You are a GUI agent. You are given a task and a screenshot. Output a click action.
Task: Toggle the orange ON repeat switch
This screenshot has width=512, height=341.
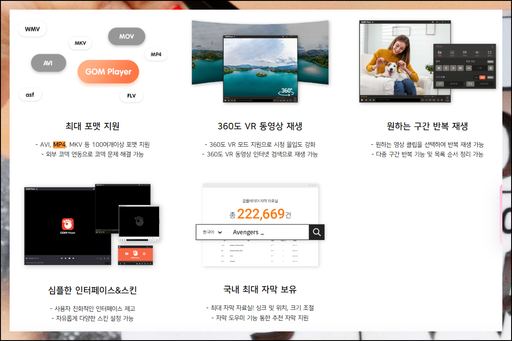(x=482, y=77)
